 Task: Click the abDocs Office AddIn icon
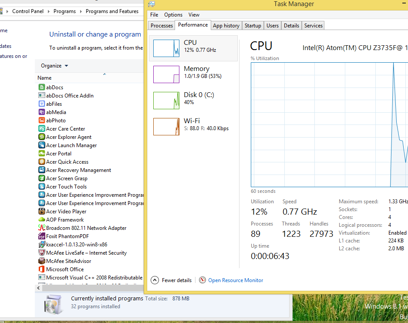point(42,95)
